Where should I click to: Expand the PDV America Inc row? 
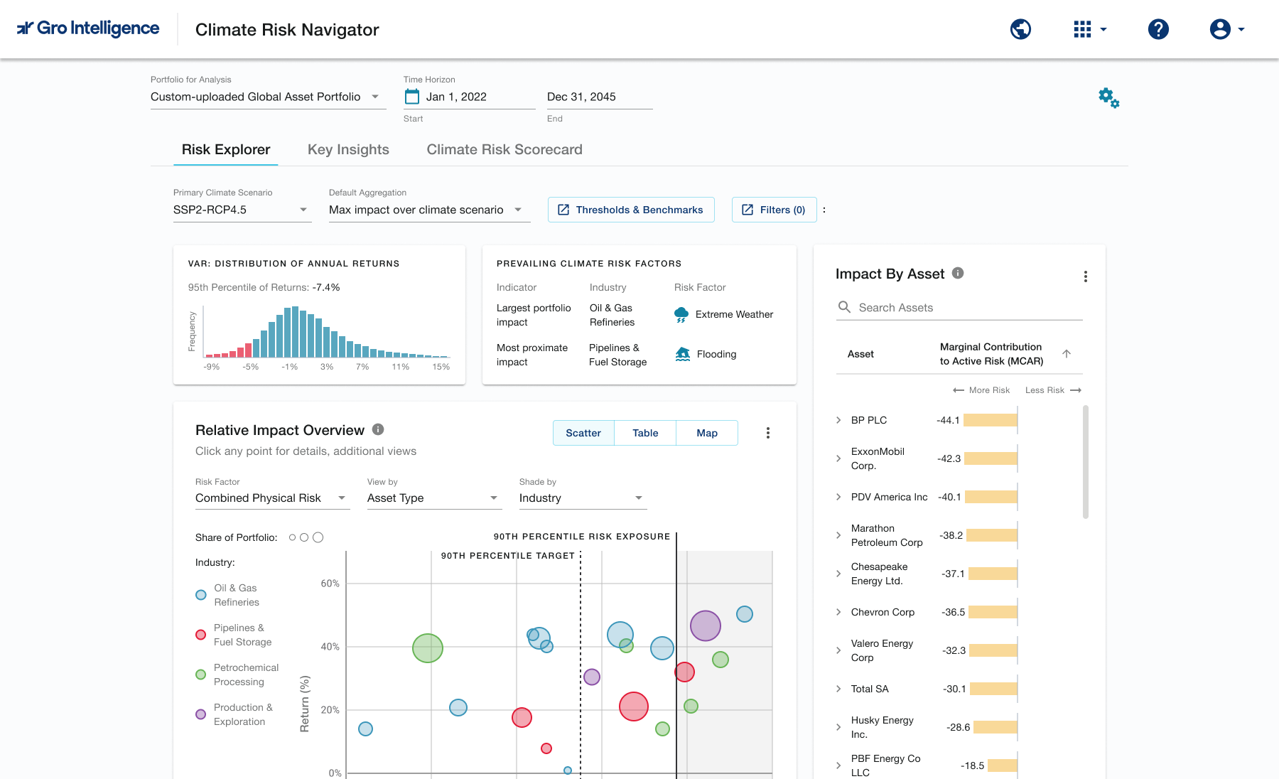pyautogui.click(x=838, y=497)
